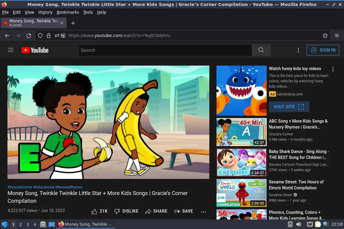
Task: Go to the YouTube home logo
Action: pyautogui.click(x=35, y=50)
